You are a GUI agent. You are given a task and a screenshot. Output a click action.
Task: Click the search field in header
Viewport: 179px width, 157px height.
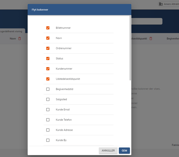coord(147,21)
